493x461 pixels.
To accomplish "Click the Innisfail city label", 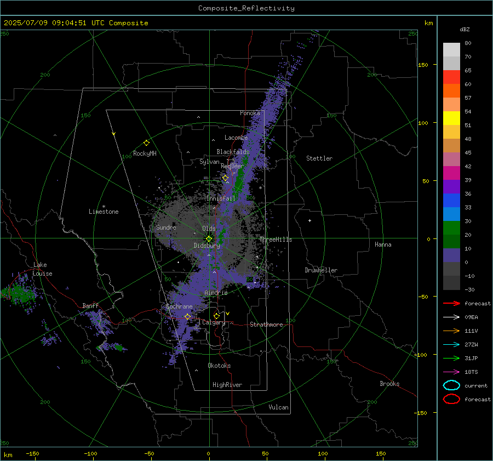I will click(221, 198).
